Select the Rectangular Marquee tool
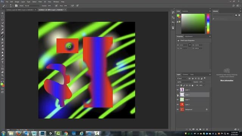This screenshot has height=136, width=242. coord(2,16)
